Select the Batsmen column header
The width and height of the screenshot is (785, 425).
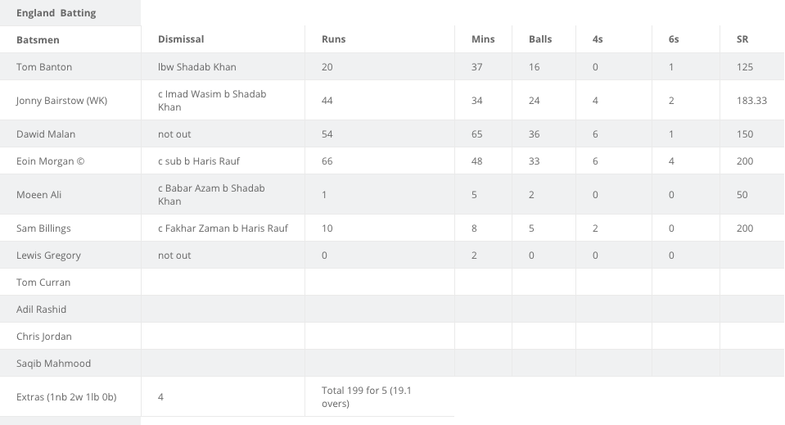point(38,40)
